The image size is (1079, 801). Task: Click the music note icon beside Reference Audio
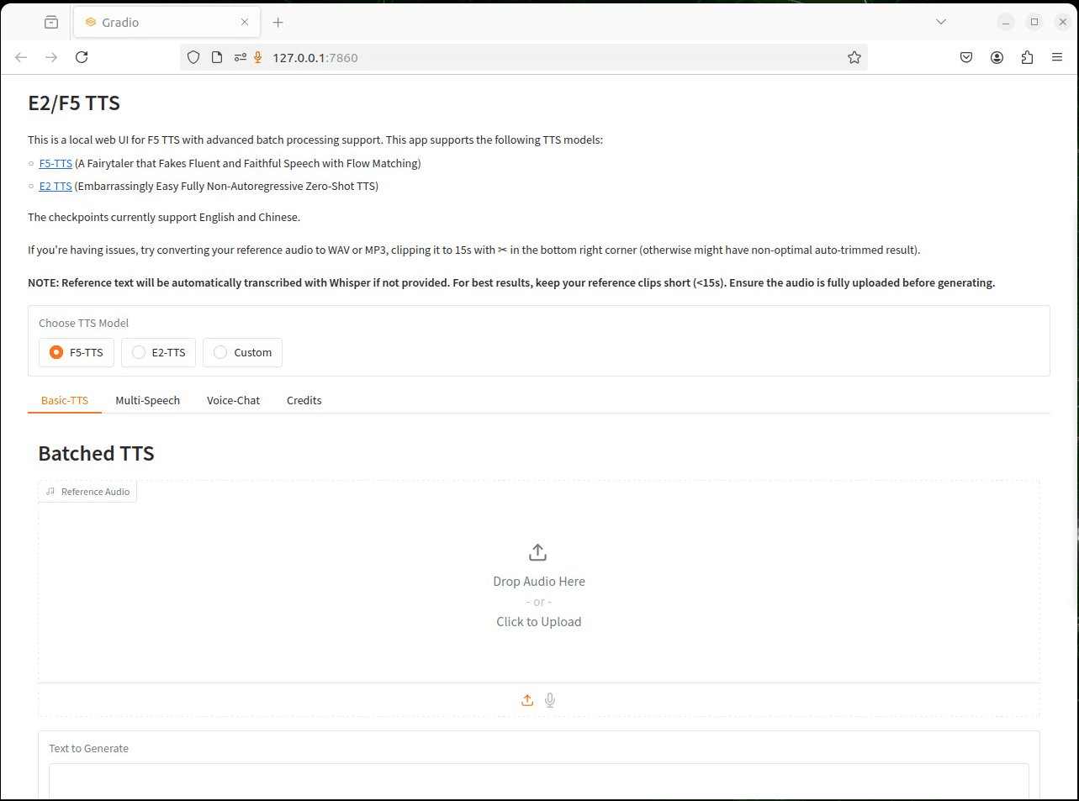[x=50, y=492]
